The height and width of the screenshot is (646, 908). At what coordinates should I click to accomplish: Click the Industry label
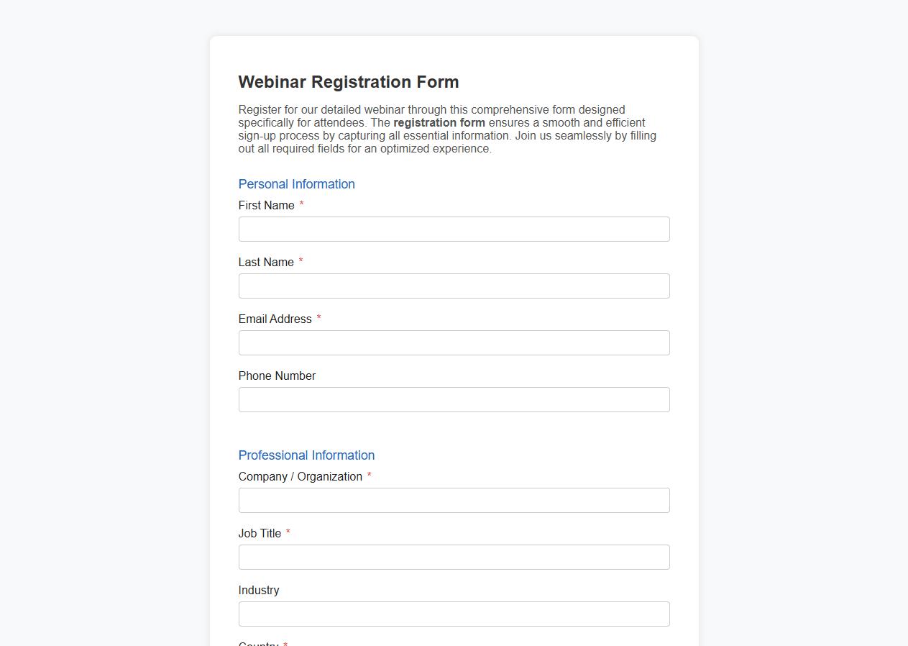[x=259, y=590]
